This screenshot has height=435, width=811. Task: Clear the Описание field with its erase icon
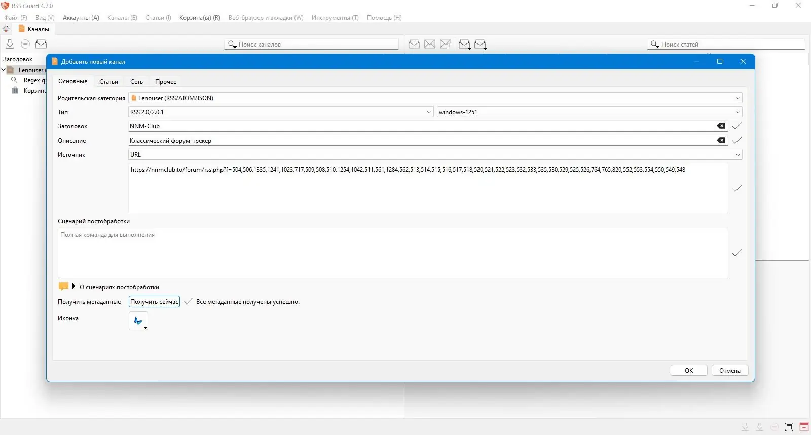[x=721, y=140]
